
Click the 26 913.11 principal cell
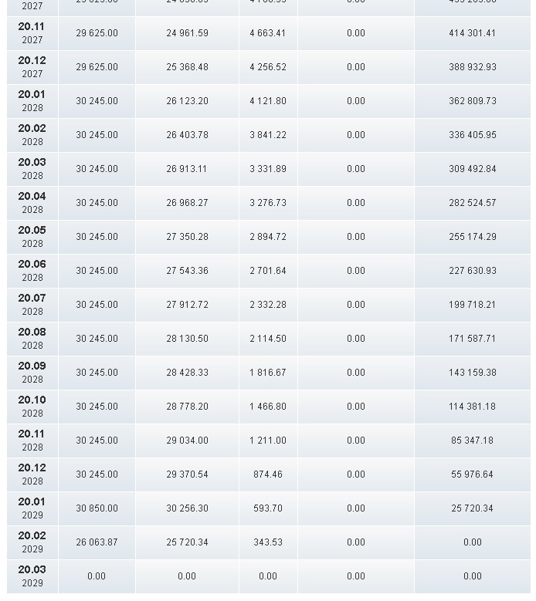[x=187, y=169]
